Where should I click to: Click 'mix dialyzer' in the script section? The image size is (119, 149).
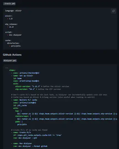[x=15, y=35]
